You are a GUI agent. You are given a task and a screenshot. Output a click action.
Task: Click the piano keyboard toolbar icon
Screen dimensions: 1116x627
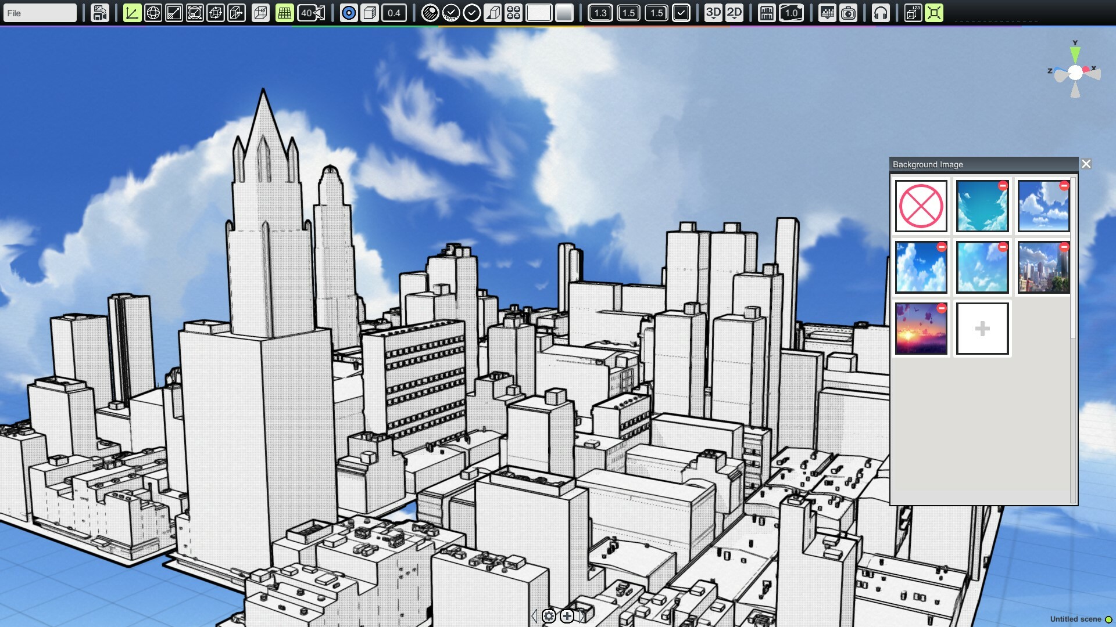click(x=766, y=13)
